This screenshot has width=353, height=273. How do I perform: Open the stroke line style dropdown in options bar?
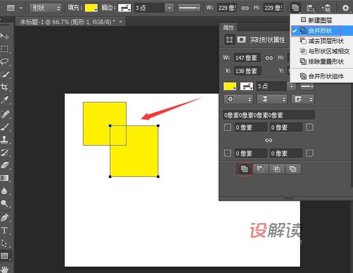(x=189, y=8)
